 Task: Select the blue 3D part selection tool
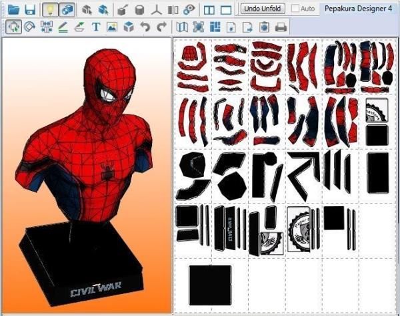[103, 10]
